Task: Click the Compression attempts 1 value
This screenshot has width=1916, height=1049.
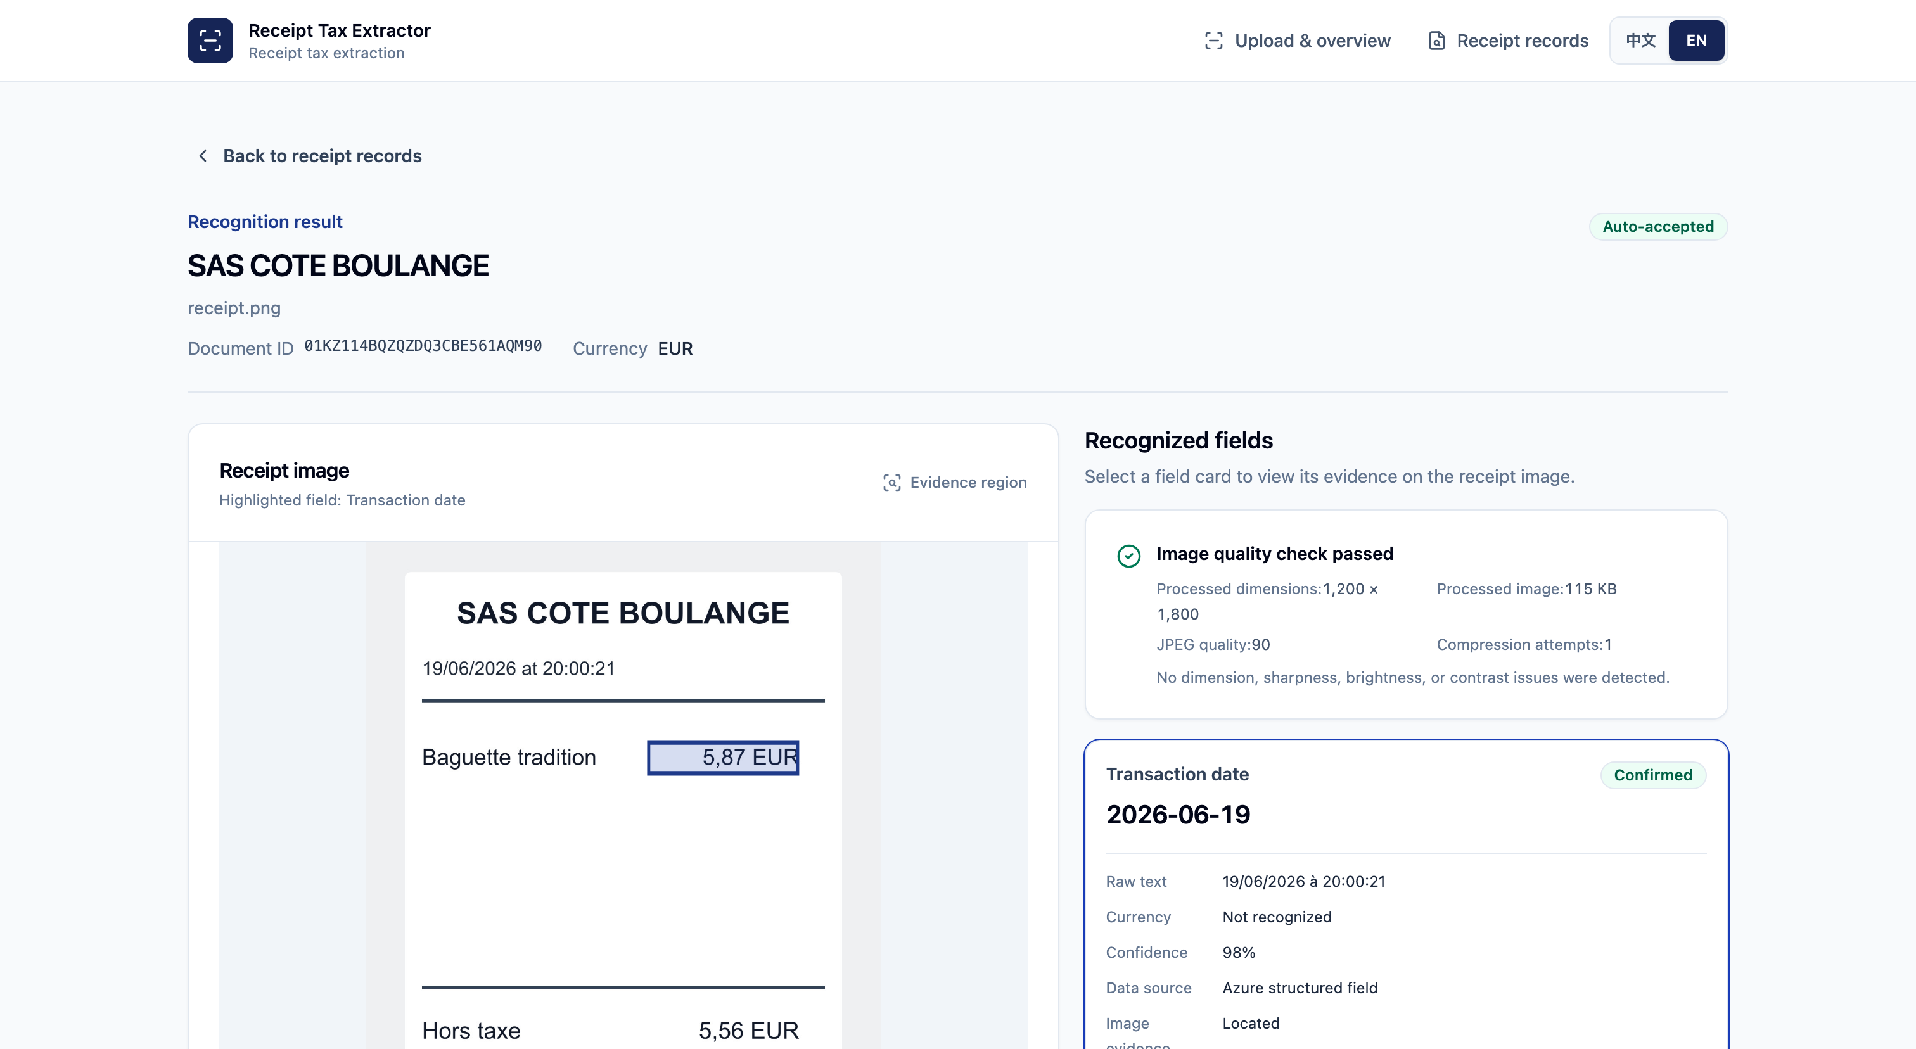Action: 1608,645
